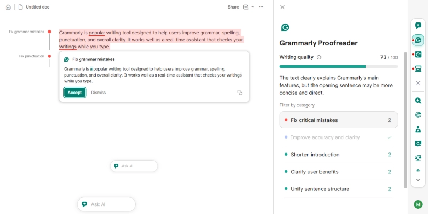
Task: Expand the dropdown arrow next to comments icon
Action: (253, 7)
